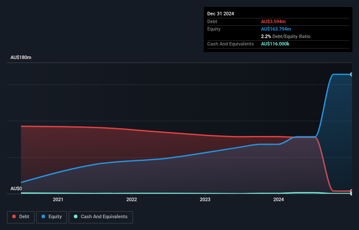Click the 2.2% Debt/Equity Ratio text
The width and height of the screenshot is (359, 230).
pyautogui.click(x=286, y=36)
